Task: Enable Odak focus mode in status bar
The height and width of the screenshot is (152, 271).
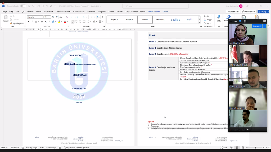Action: tap(224, 148)
